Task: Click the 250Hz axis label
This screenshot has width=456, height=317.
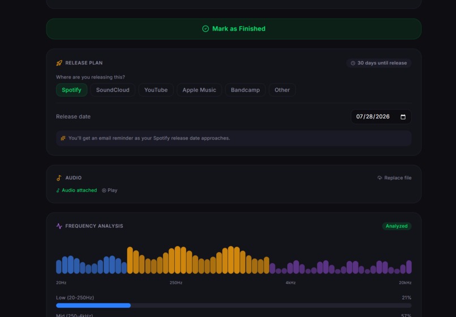Action: 176,283
